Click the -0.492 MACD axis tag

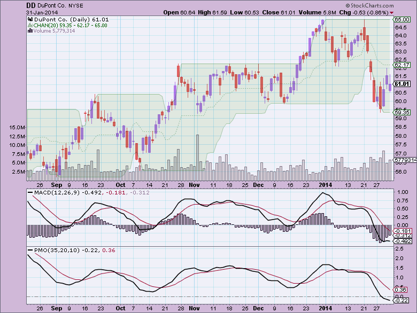[403, 241]
